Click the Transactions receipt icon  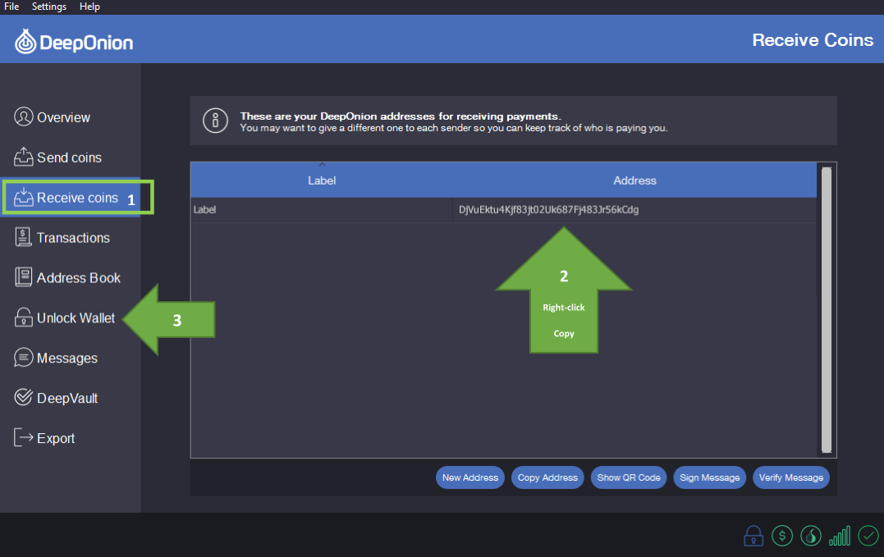23,237
